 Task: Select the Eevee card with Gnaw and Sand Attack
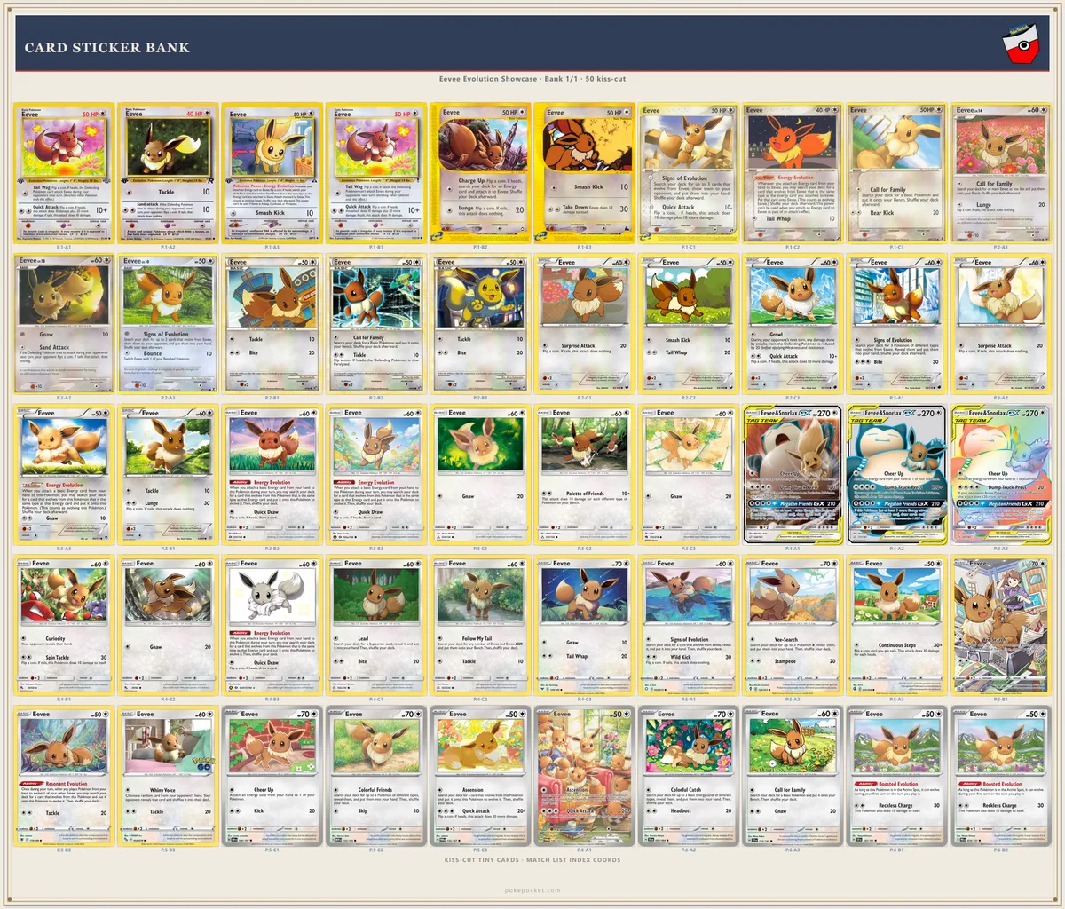click(x=64, y=324)
